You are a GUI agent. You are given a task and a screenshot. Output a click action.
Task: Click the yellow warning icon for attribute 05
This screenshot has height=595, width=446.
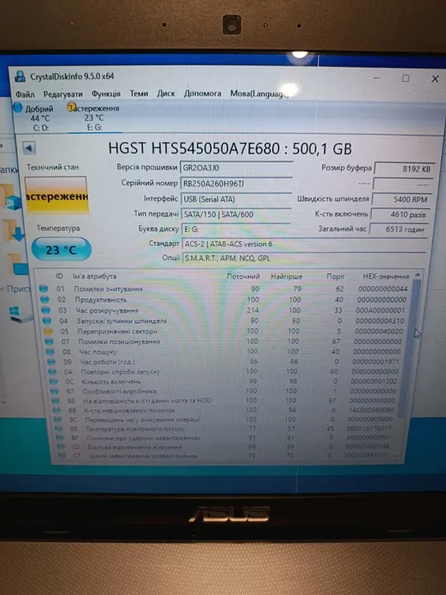[48, 331]
